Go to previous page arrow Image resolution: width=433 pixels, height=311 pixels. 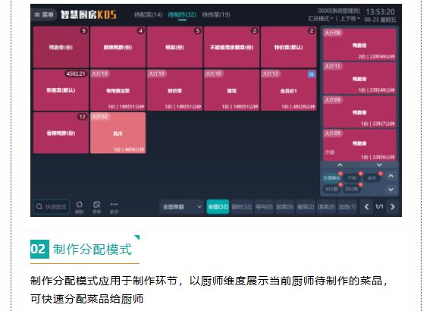[366, 206]
